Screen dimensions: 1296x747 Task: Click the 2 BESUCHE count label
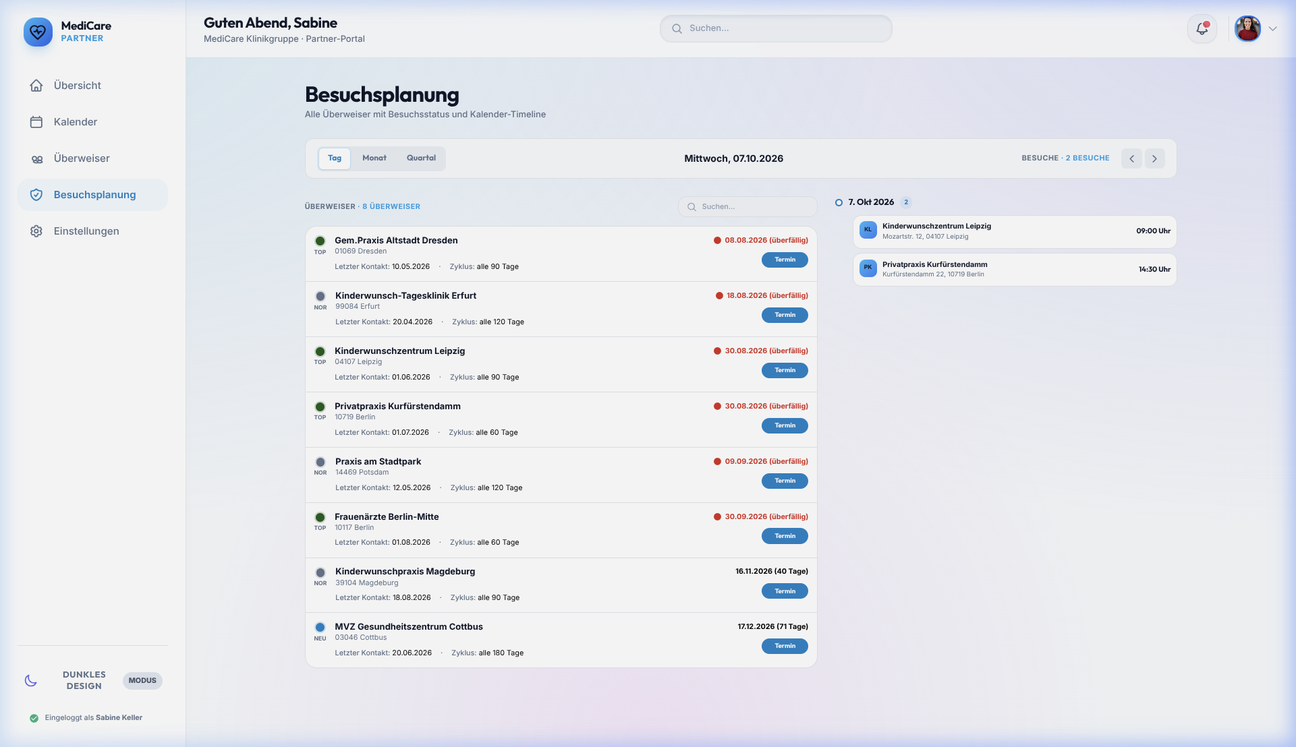tap(1088, 158)
